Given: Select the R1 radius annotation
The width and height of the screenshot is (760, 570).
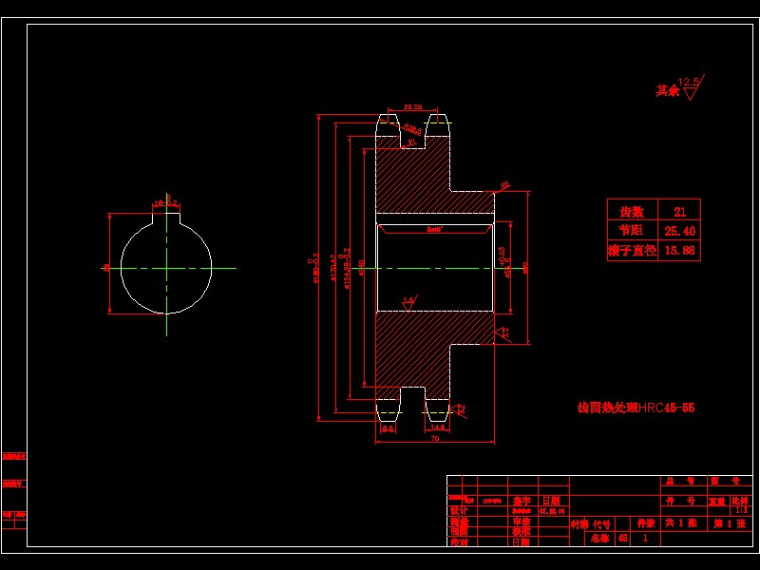Looking at the screenshot, I should click(412, 142).
